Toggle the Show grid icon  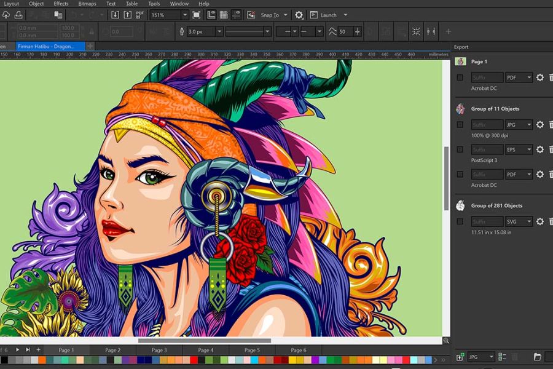(x=224, y=15)
